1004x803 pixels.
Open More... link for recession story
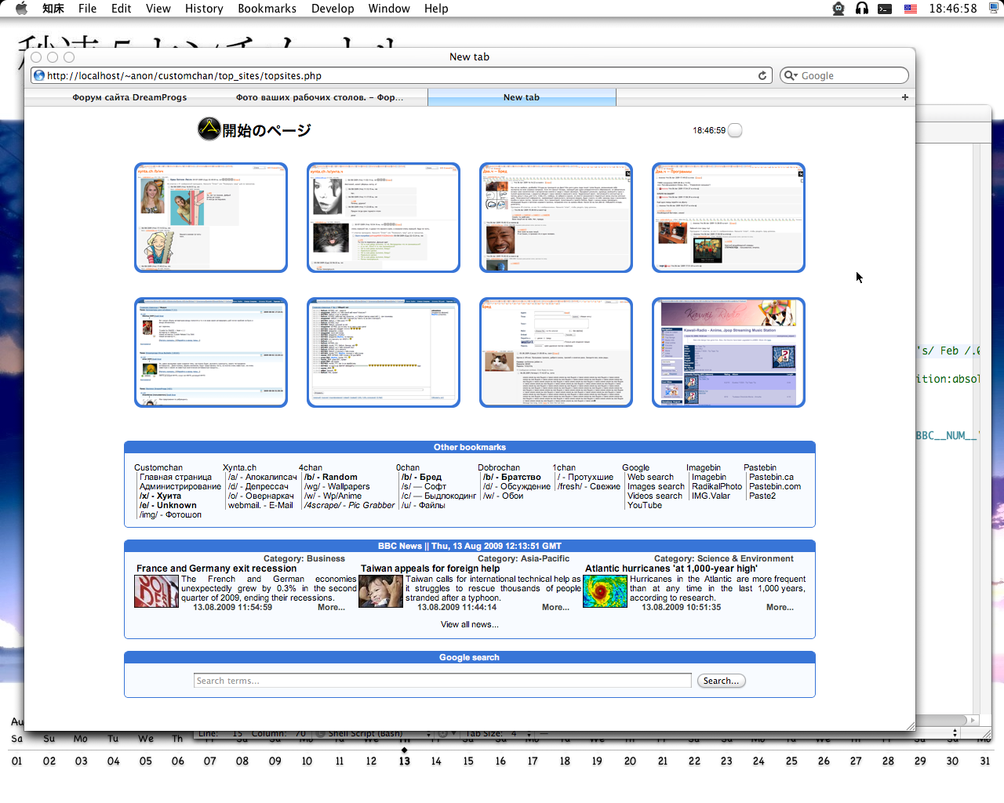(331, 607)
